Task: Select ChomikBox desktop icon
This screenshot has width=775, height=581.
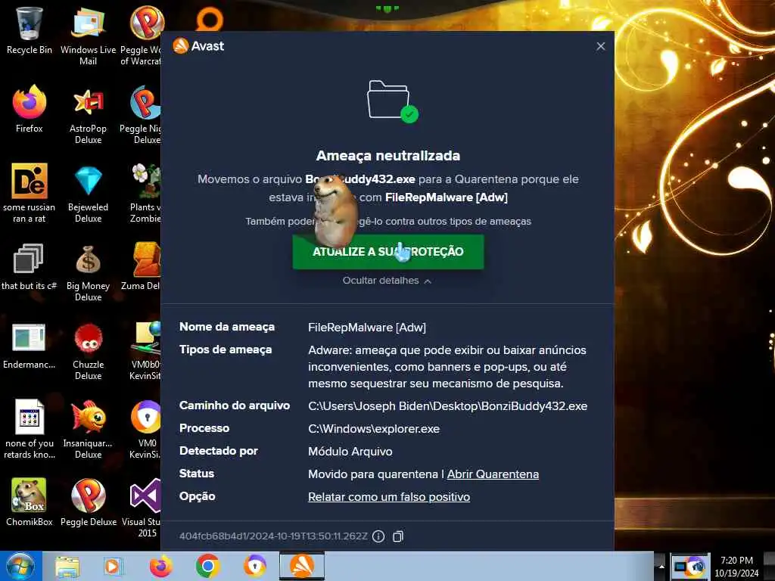Action: (x=30, y=502)
